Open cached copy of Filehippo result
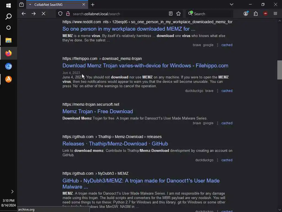The width and height of the screenshot is (282, 212). point(227,91)
